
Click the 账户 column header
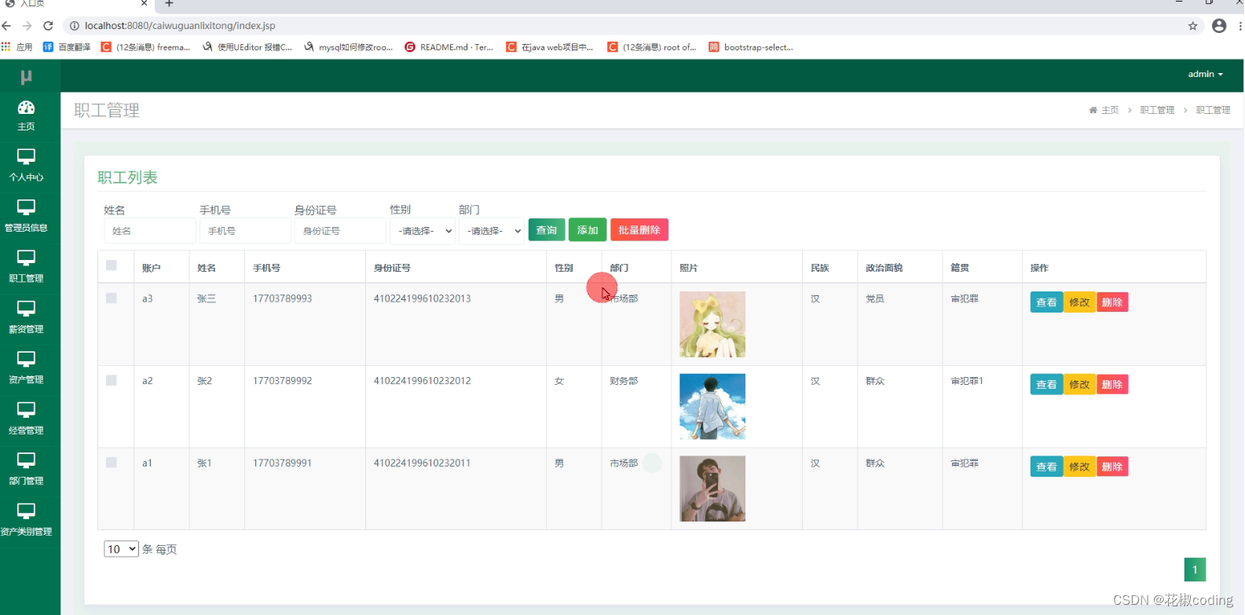tap(151, 268)
